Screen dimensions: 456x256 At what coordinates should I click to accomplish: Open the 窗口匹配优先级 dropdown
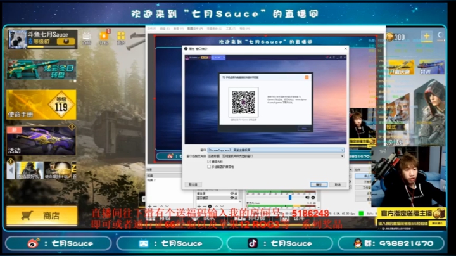point(276,157)
